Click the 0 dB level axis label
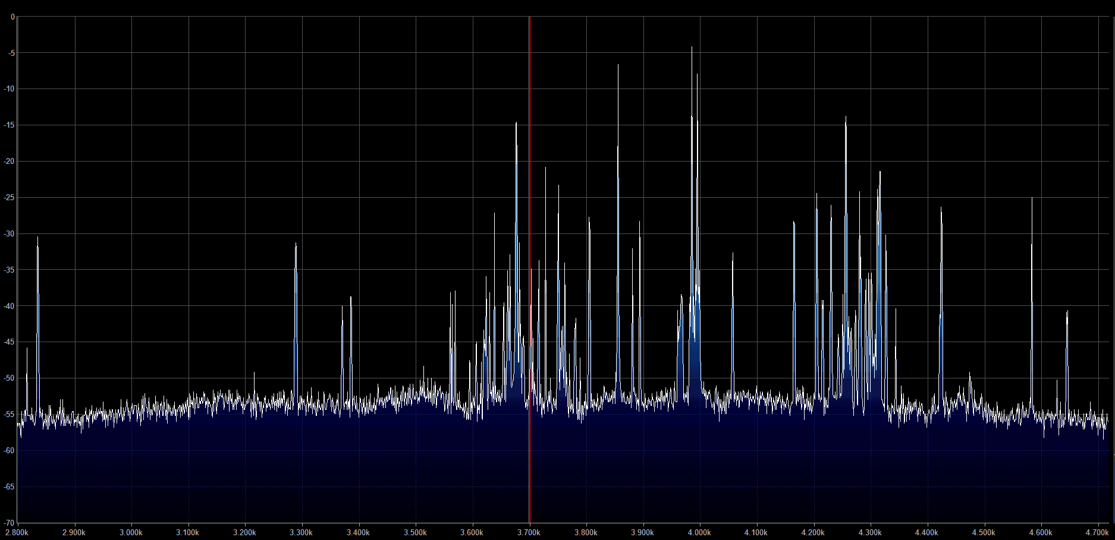1115x540 pixels. tap(12, 17)
